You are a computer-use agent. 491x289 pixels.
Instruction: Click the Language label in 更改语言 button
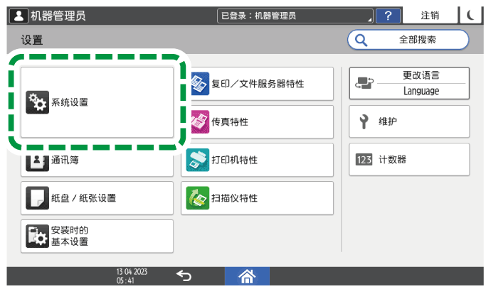[x=421, y=91]
